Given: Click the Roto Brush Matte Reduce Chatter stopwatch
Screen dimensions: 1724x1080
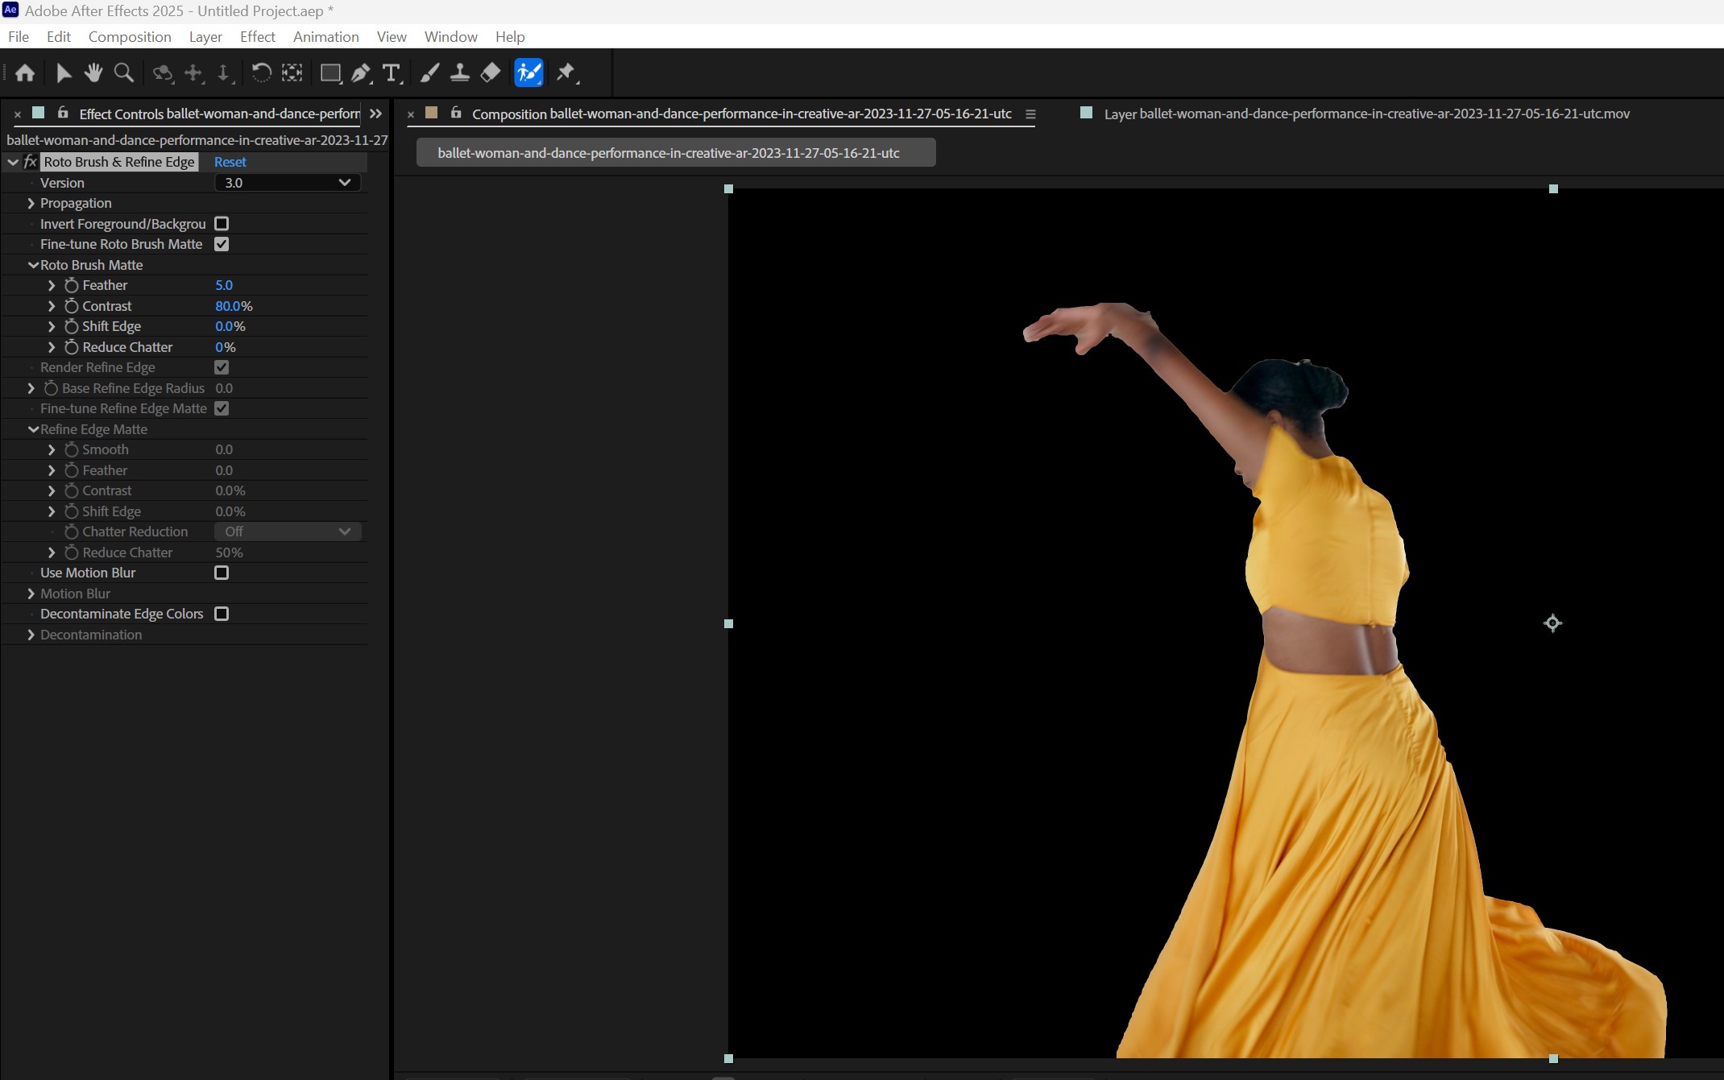Looking at the screenshot, I should pyautogui.click(x=71, y=347).
